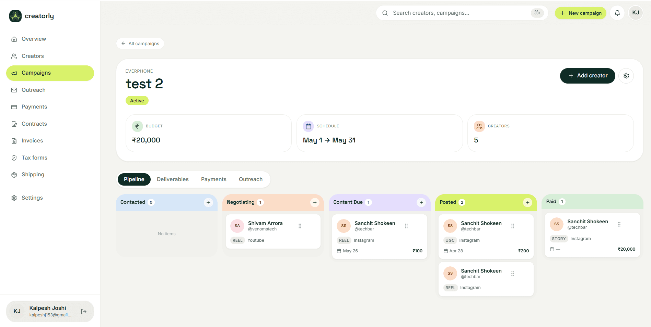Click ₹20,000 amount on Paid card

click(626, 249)
